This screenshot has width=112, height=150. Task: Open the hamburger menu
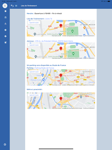click(x=16, y=6)
